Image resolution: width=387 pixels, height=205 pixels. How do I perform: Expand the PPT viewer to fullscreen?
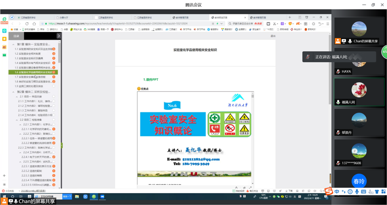click(250, 188)
